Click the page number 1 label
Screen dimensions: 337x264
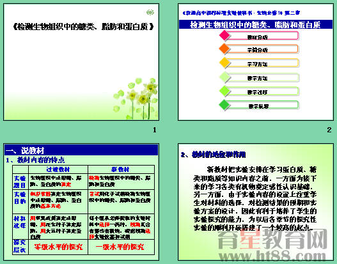tap(155, 130)
